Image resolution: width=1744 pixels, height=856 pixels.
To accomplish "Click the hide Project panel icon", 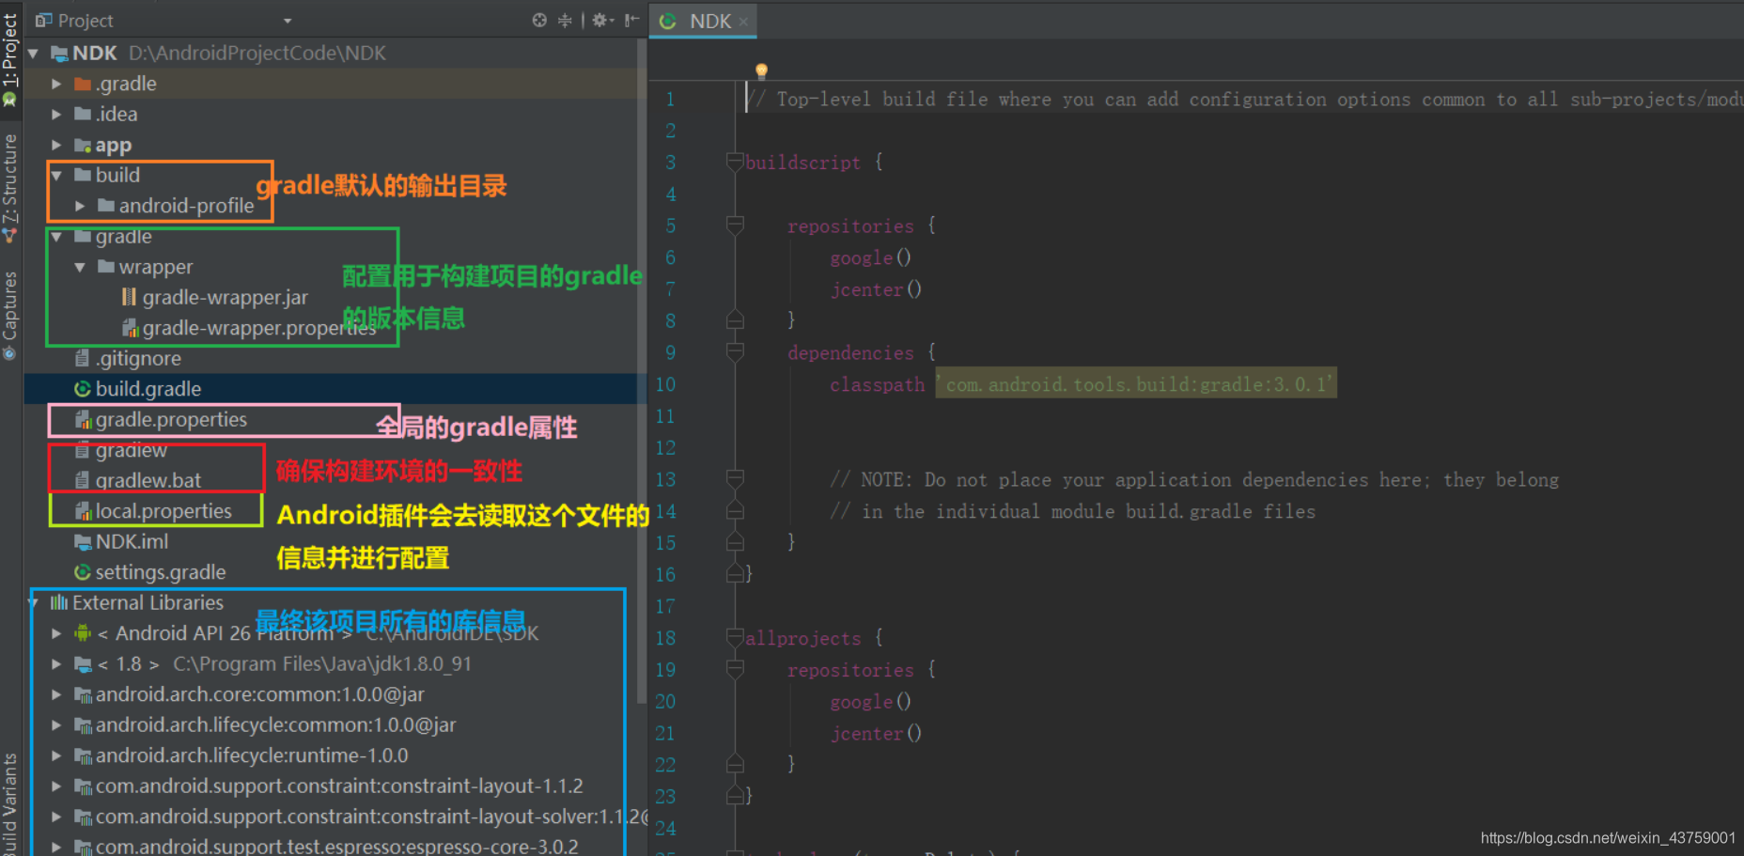I will click(x=632, y=20).
